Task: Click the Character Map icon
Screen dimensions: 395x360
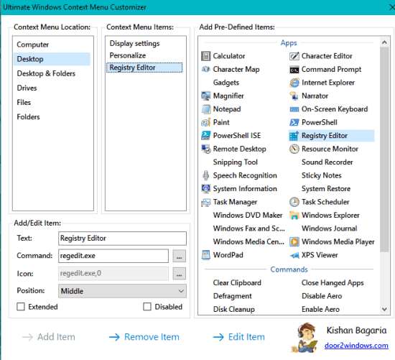Action: point(205,69)
